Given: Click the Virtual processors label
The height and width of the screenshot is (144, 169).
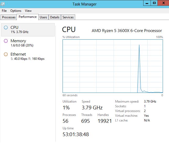Looking at the screenshot, I should point(128,111).
